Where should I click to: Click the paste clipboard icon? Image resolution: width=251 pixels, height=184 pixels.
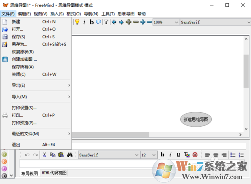61,155
